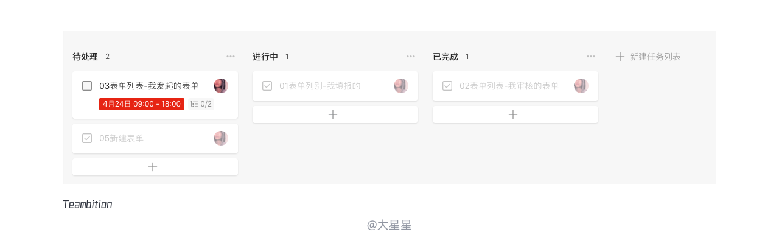The image size is (779, 249).
Task: Click assignee avatar on 01表单列别 task
Action: (x=401, y=86)
